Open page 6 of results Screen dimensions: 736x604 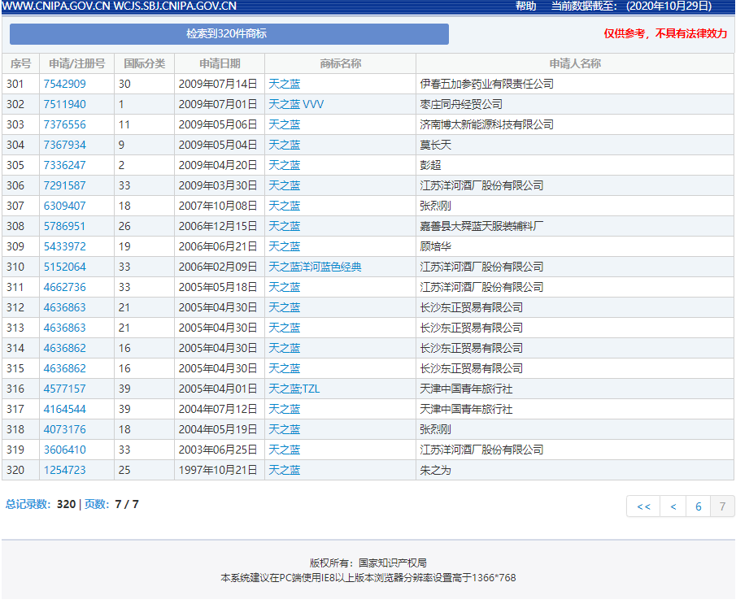click(x=698, y=506)
